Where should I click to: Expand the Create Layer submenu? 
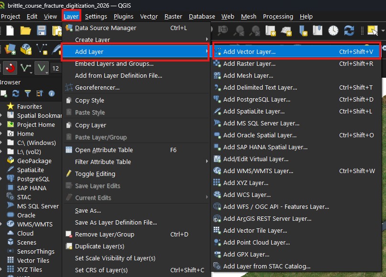pyautogui.click(x=136, y=40)
